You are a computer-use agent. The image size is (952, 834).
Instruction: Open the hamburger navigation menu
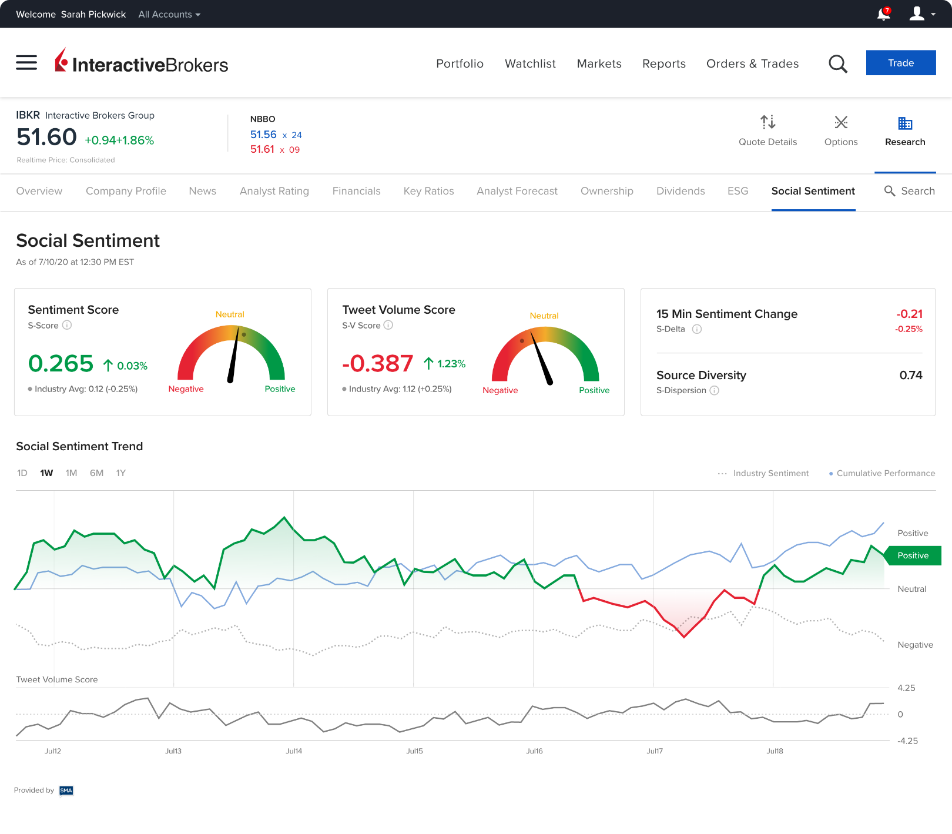[26, 62]
